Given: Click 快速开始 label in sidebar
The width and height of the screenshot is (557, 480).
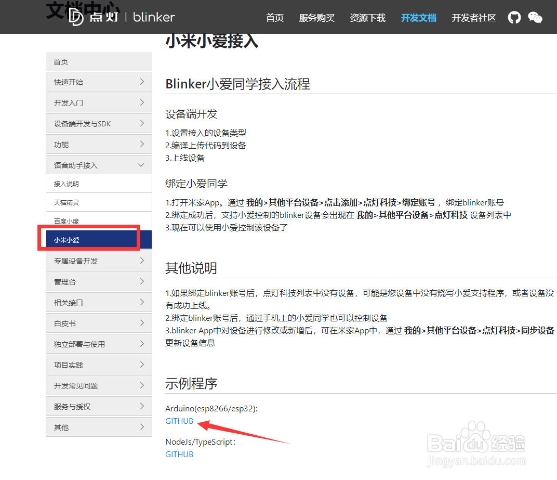Looking at the screenshot, I should (69, 82).
